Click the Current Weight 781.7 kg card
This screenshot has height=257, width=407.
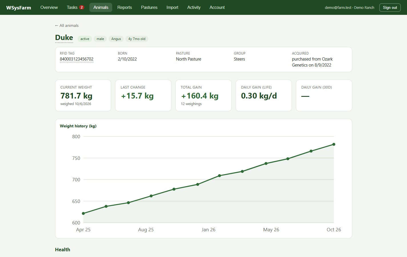pos(83,95)
